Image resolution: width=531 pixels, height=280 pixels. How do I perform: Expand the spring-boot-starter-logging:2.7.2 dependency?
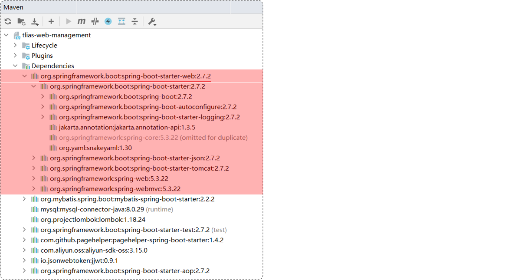[43, 117]
